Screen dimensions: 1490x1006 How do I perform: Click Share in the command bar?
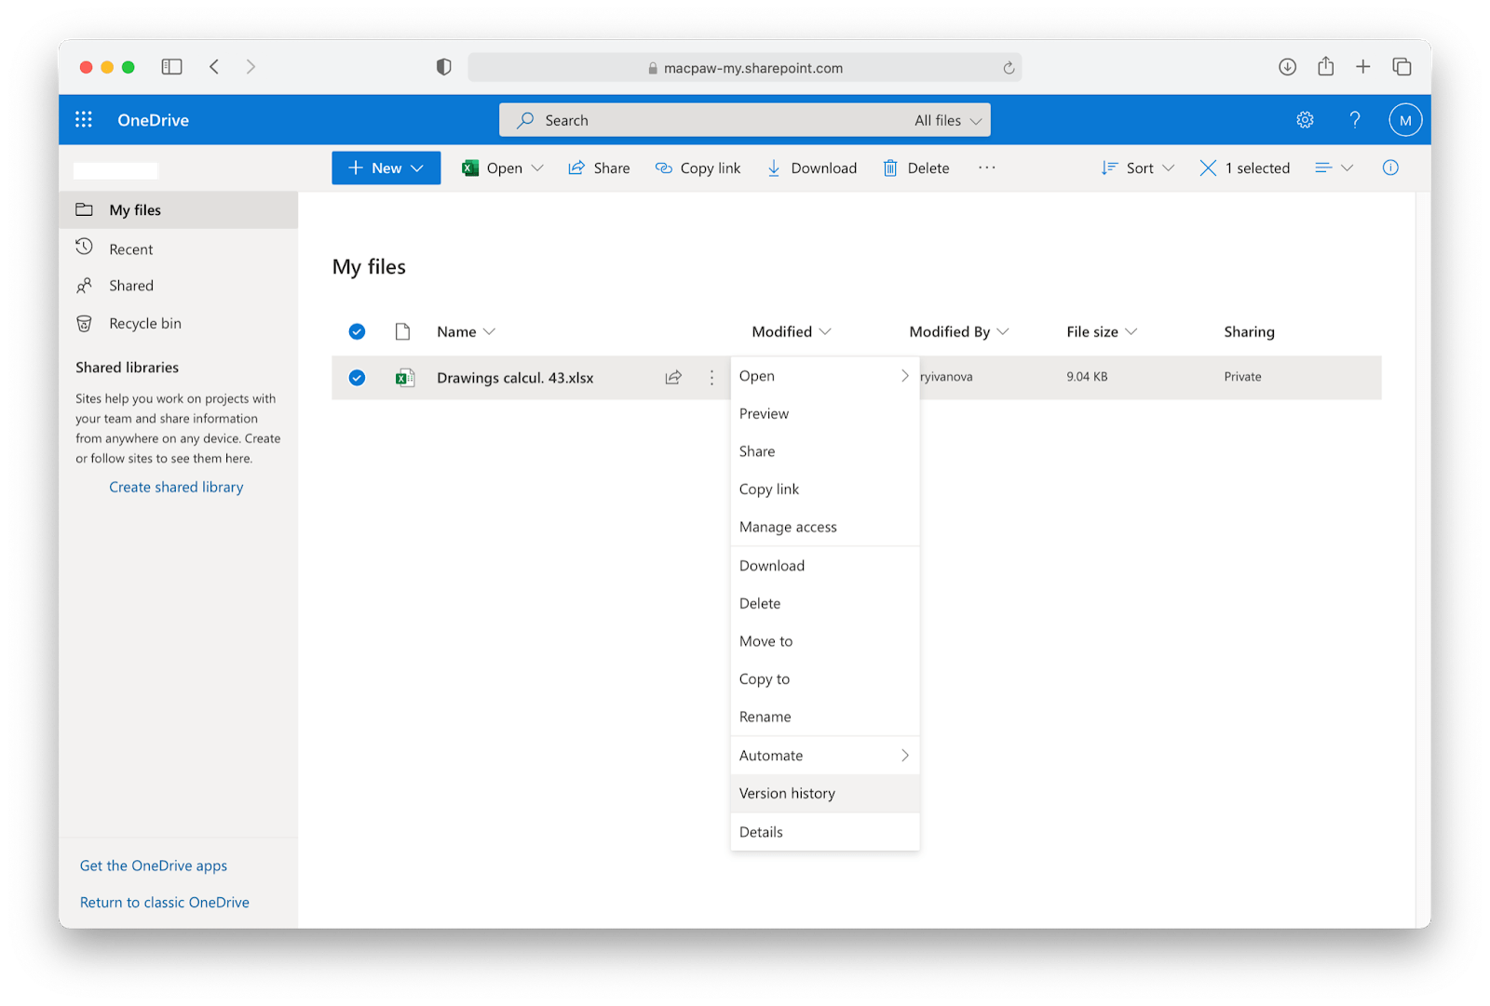pyautogui.click(x=599, y=168)
